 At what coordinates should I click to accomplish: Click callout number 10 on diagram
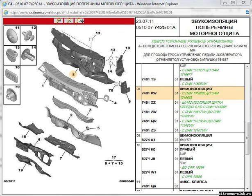click(x=127, y=48)
